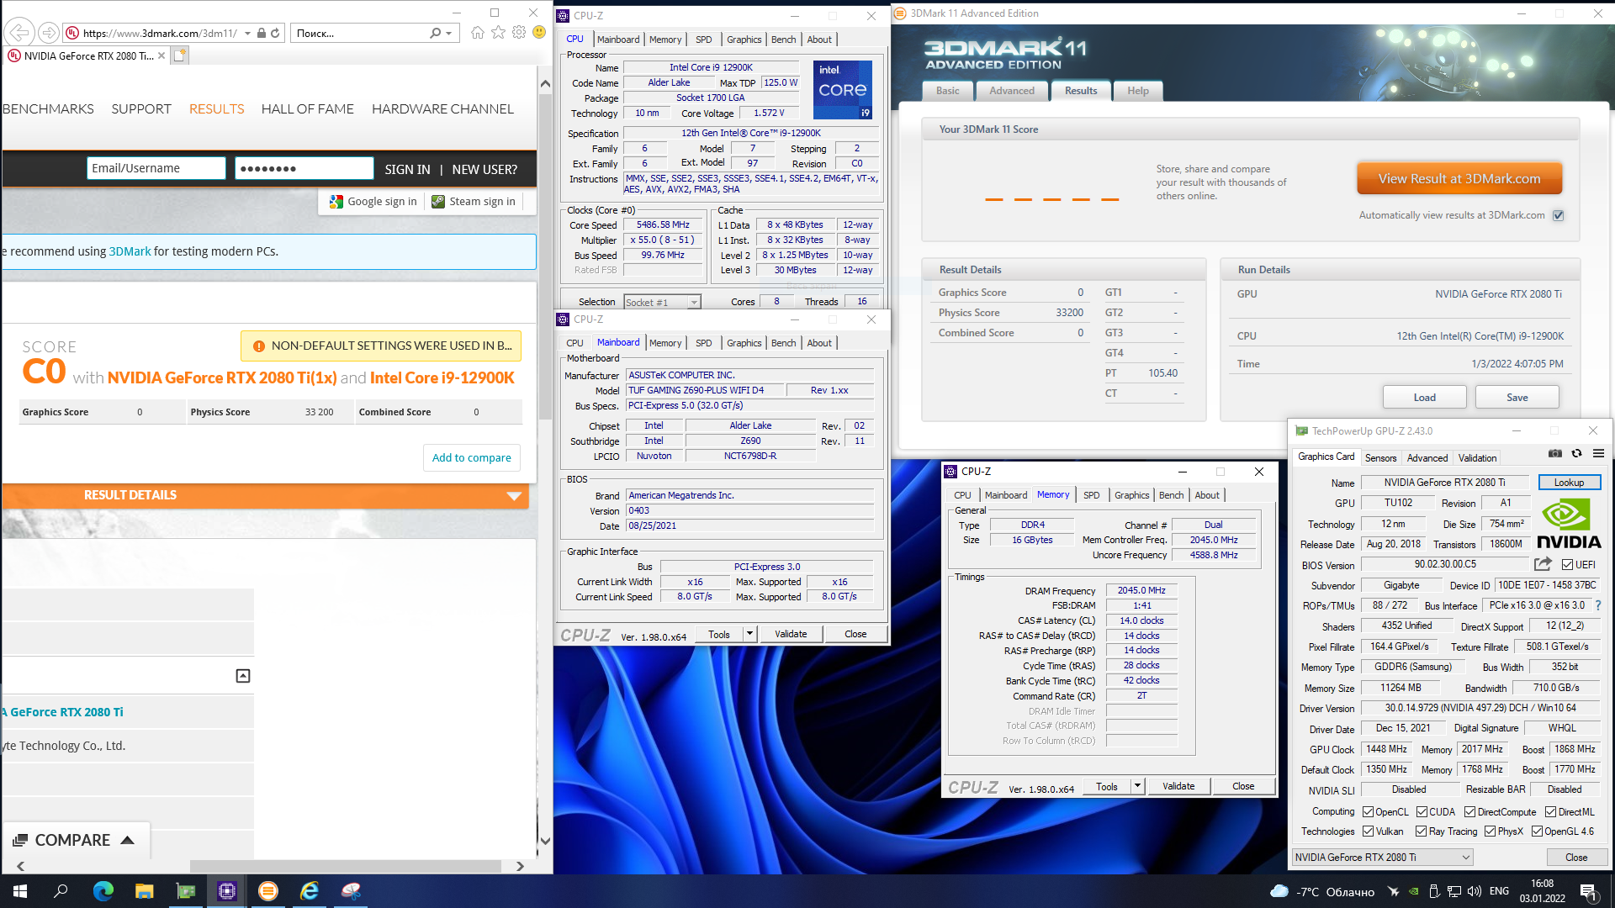1615x908 pixels.
Task: Toggle the OpenCL checkbox in GPU-Z
Action: [x=1369, y=812]
